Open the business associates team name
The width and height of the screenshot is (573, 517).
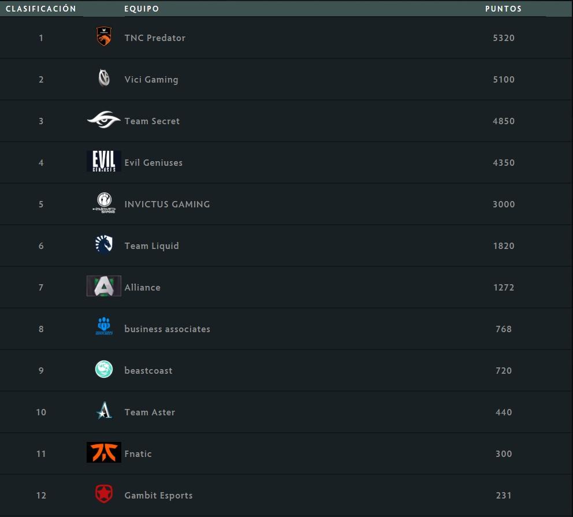pos(168,329)
